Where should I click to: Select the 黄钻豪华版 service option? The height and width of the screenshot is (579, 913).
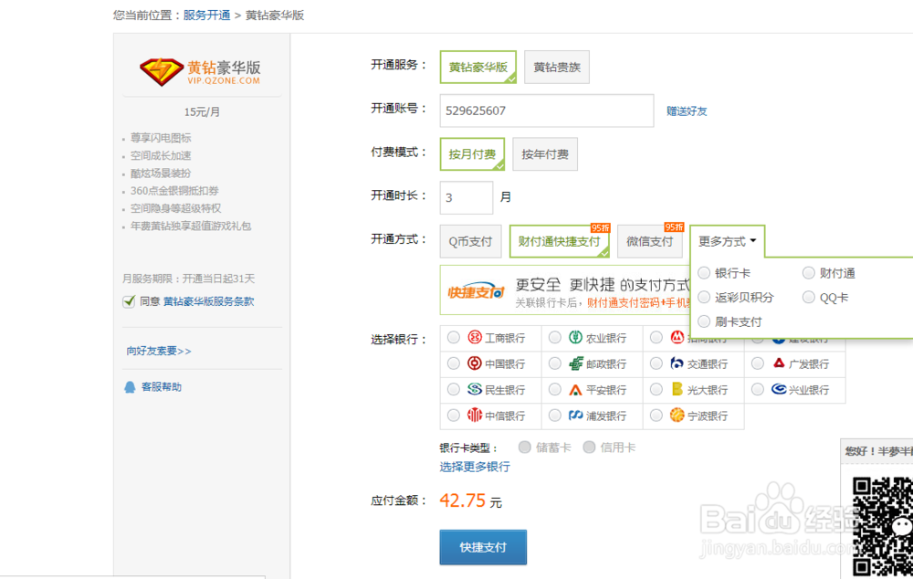478,67
